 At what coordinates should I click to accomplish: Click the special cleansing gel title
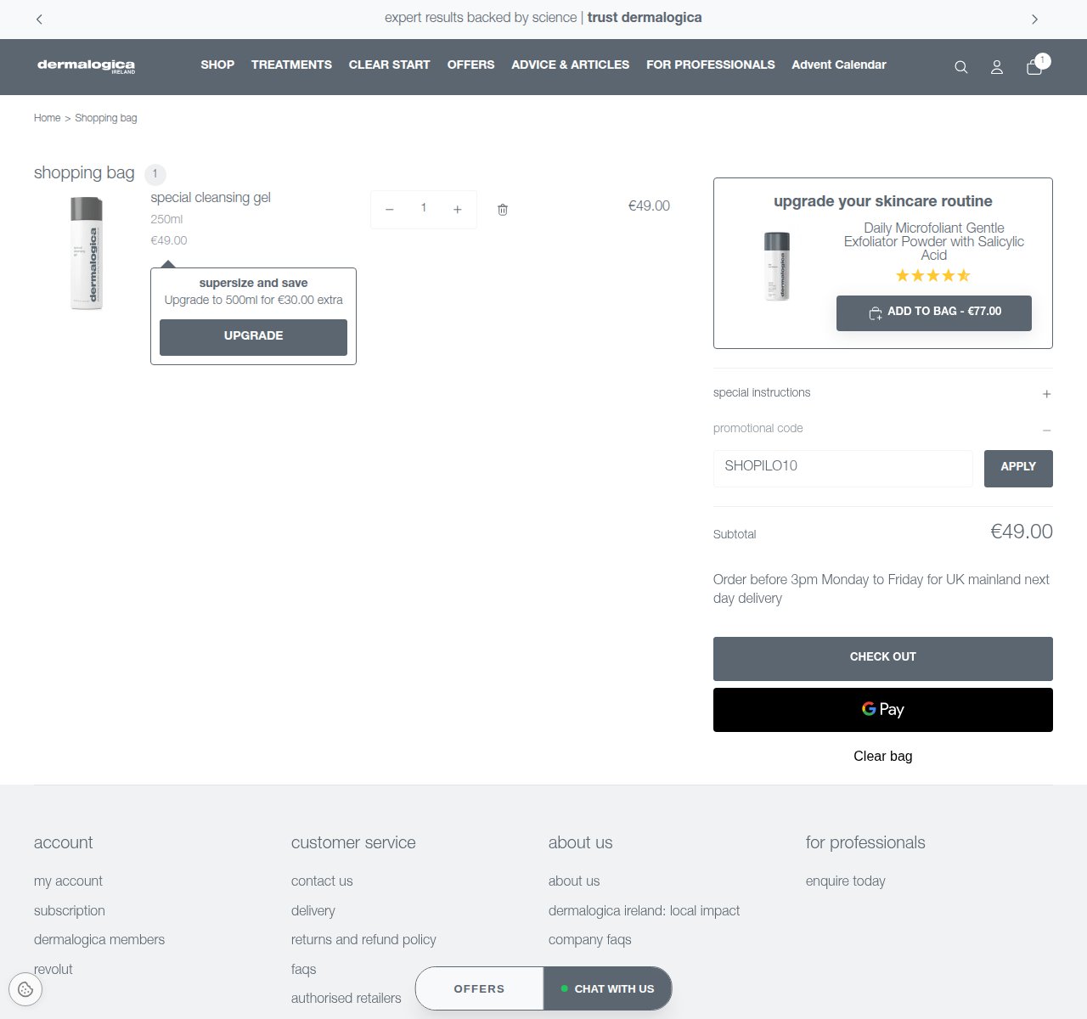tap(211, 198)
